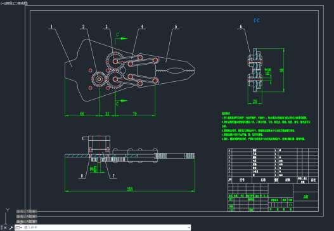Select part balloon number 3
The height and width of the screenshot is (231, 334).
106,27
